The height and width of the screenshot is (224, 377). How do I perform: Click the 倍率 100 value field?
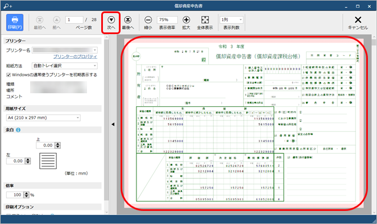tap(15, 194)
